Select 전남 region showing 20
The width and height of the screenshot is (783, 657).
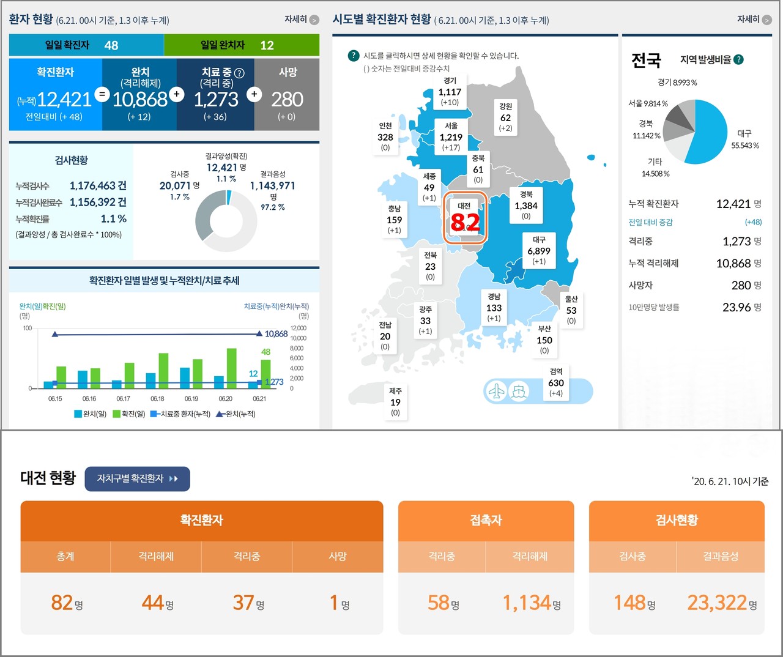pyautogui.click(x=385, y=336)
